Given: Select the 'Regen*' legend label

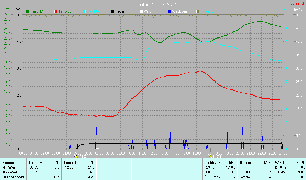Looking at the screenshot, I should coord(121,12).
